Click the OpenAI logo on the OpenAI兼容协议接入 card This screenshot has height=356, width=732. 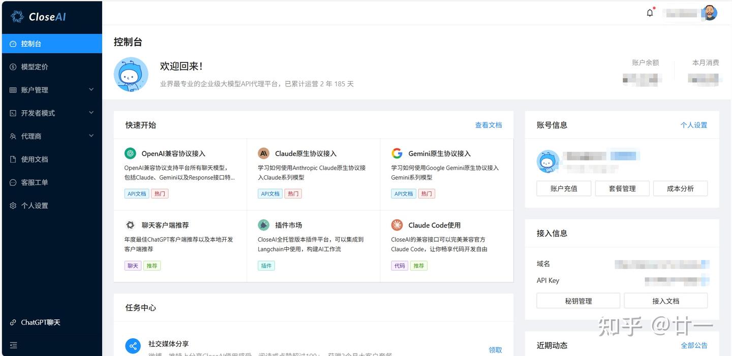[x=130, y=153]
